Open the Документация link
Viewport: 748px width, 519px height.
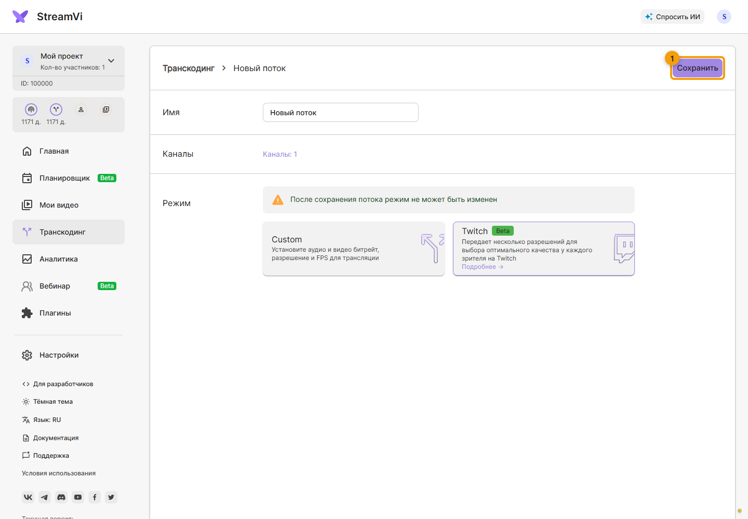click(x=50, y=438)
